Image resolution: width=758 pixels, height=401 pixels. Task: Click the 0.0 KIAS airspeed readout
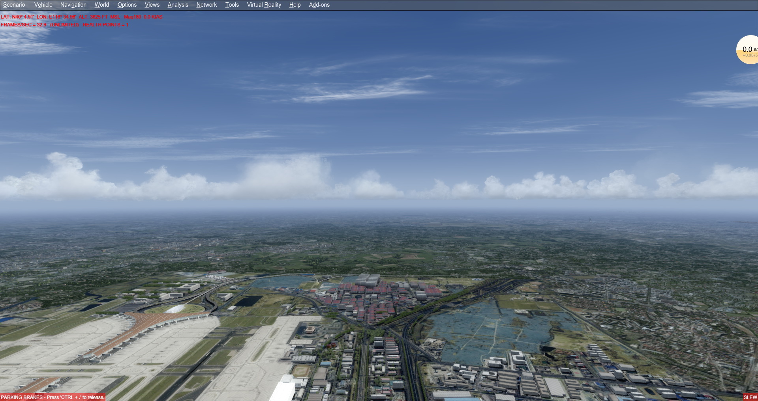point(153,17)
